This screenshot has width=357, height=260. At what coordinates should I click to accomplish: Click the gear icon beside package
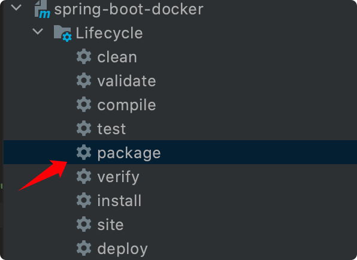(x=84, y=152)
